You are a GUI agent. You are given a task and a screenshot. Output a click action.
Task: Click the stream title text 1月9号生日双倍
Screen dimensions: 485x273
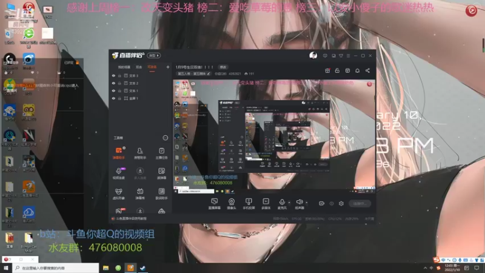click(x=194, y=67)
